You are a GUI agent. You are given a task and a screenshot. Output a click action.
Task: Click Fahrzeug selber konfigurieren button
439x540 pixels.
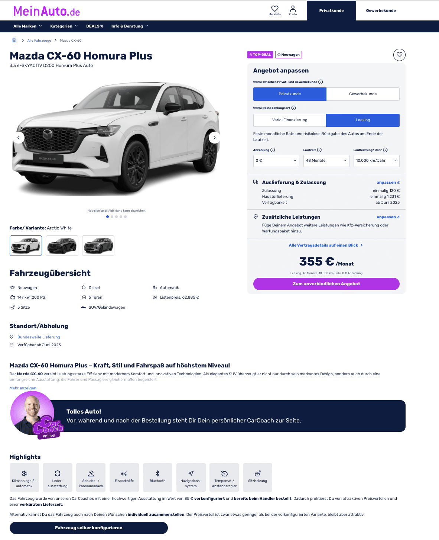click(x=89, y=528)
